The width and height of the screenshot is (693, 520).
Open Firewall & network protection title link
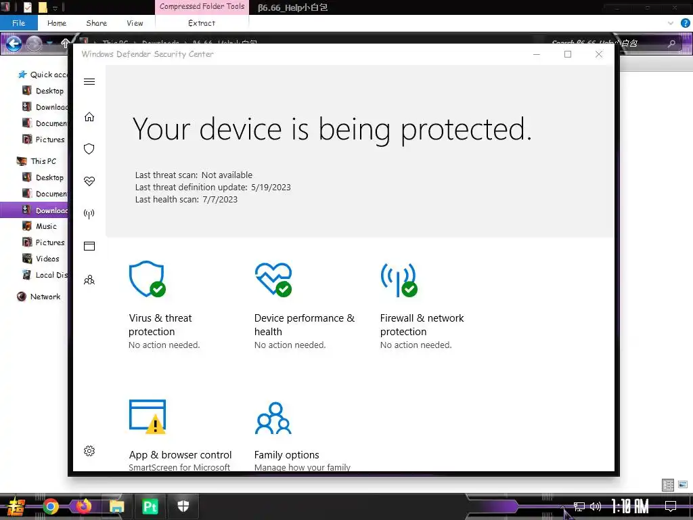[422, 324]
